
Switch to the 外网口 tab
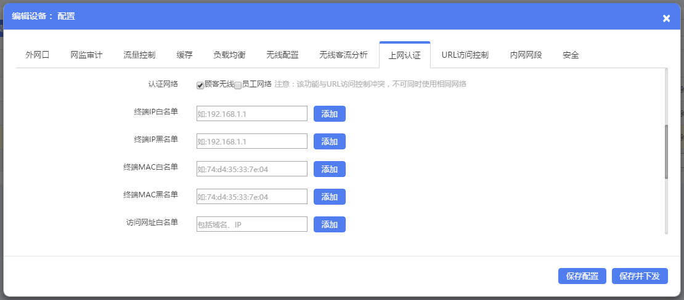click(38, 55)
